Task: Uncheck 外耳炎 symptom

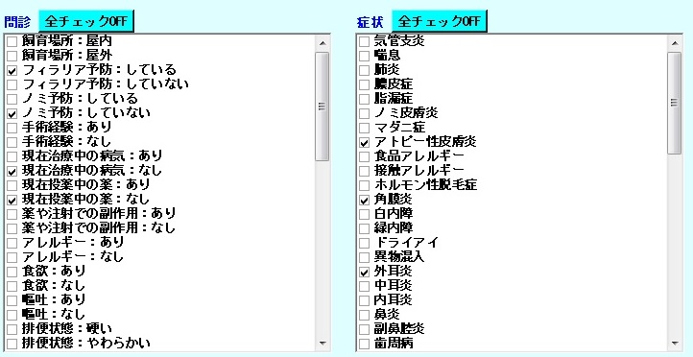Action: (x=364, y=272)
